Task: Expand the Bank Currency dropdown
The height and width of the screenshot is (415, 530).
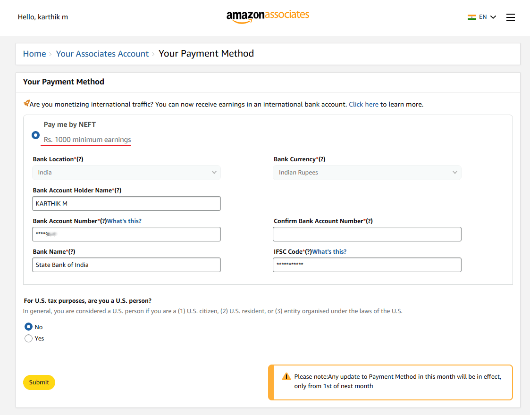Action: [367, 173]
